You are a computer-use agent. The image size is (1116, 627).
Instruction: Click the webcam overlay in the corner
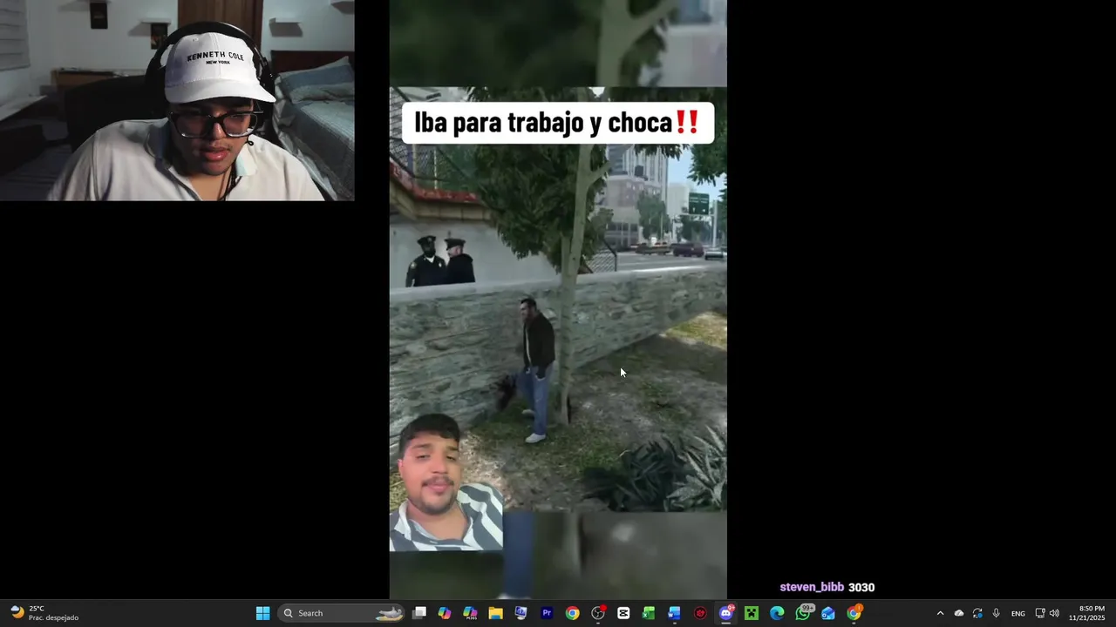[x=177, y=100]
